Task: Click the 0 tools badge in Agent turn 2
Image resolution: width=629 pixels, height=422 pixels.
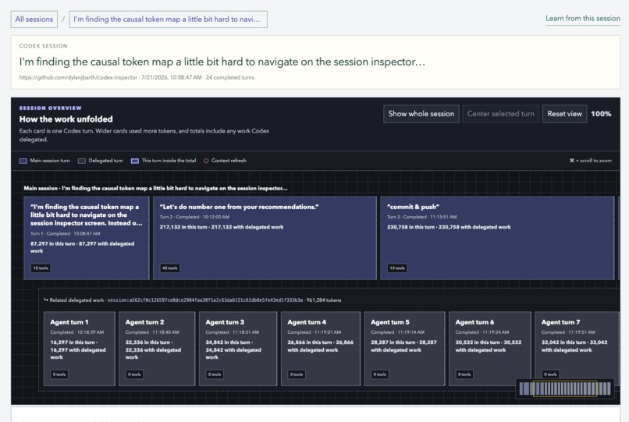Action: click(134, 374)
